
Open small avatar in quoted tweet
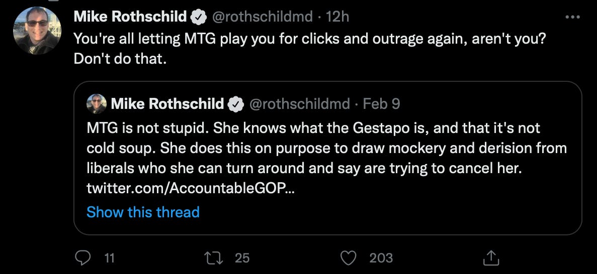point(97,104)
